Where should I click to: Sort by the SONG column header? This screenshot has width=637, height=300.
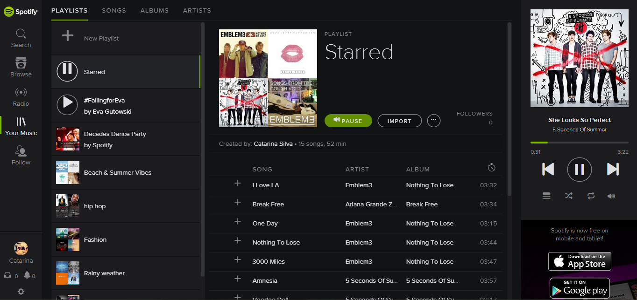tap(262, 169)
